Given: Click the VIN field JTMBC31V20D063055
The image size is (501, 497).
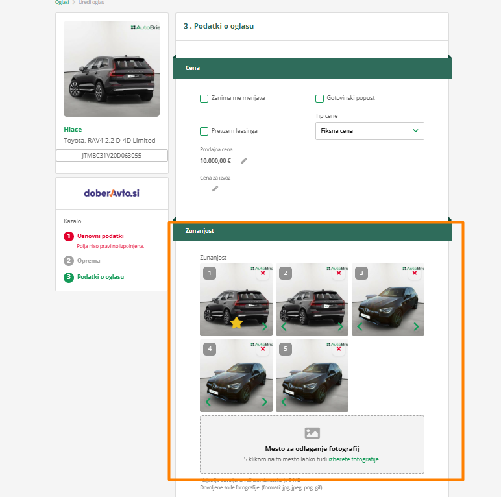Looking at the screenshot, I should point(112,156).
